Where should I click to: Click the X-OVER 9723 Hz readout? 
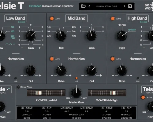tap(106, 116)
